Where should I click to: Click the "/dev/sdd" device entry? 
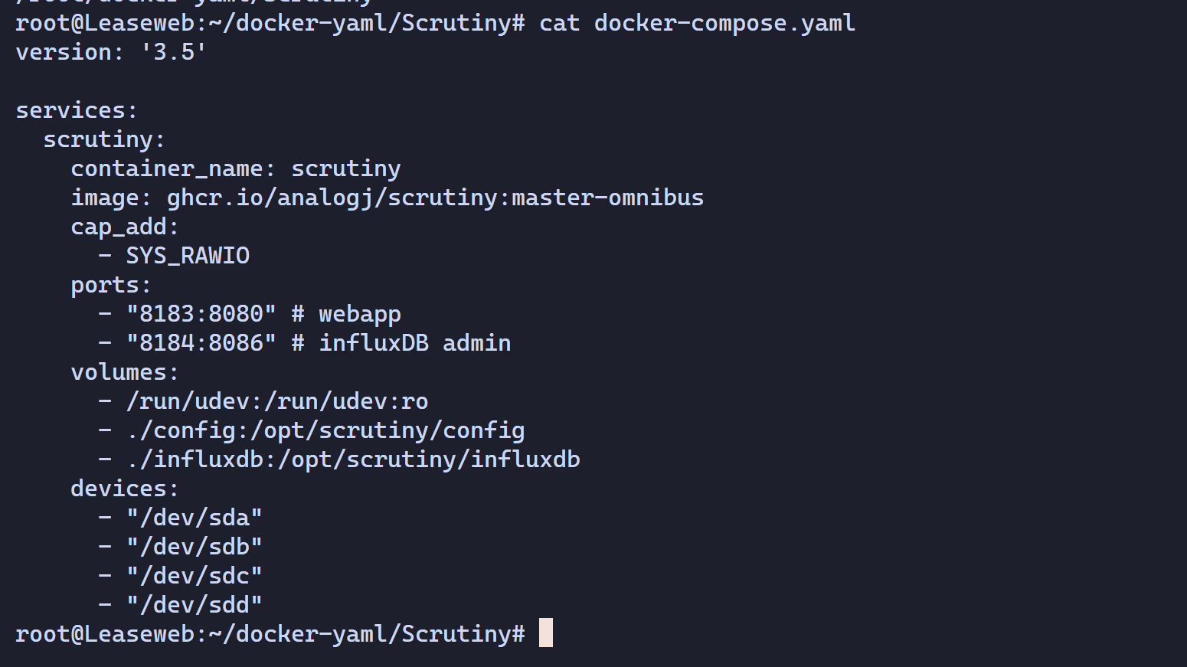point(195,605)
